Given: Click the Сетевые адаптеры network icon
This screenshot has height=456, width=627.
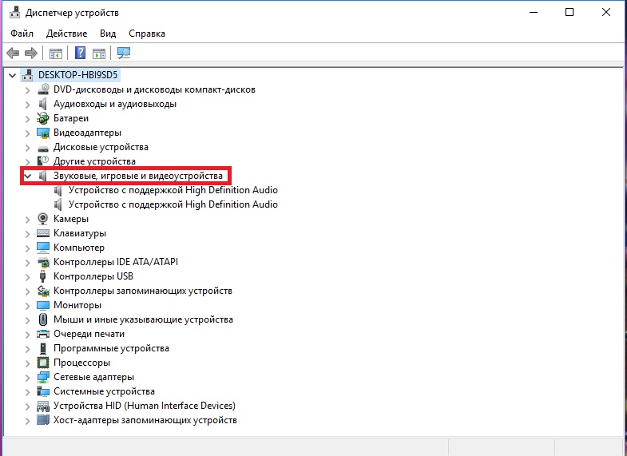Looking at the screenshot, I should tap(43, 377).
